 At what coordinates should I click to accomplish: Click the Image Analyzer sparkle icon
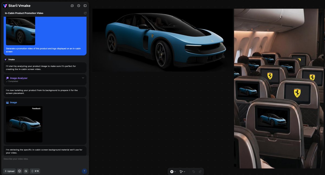coord(7,78)
